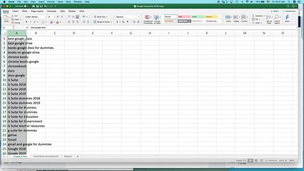Click the plus button to add sheet
The width and height of the screenshot is (304, 171).
pyautogui.click(x=78, y=156)
